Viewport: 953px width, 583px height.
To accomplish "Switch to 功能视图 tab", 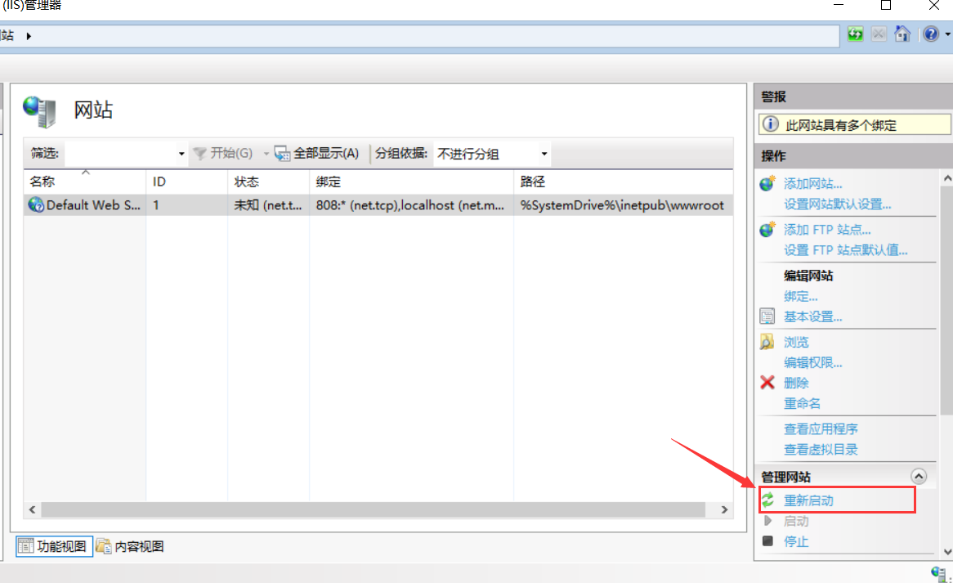I will coord(54,546).
